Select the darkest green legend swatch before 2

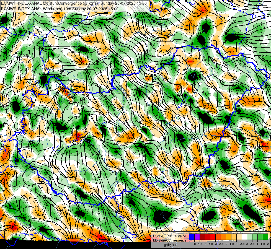coord(265,237)
